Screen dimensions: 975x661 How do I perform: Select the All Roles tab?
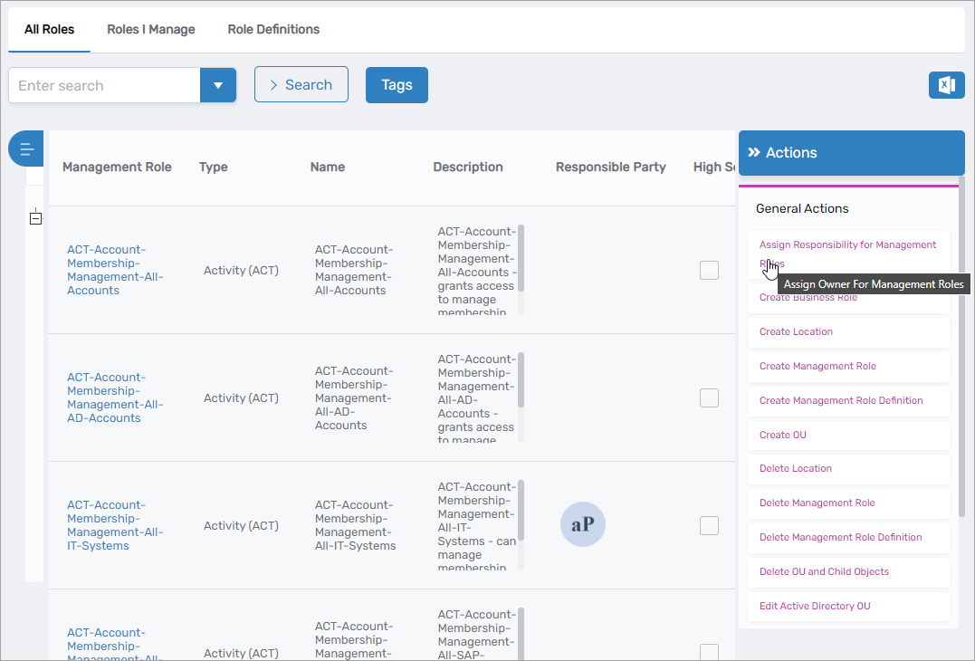click(49, 29)
